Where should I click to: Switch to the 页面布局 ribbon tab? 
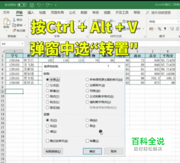pyautogui.click(x=57, y=13)
